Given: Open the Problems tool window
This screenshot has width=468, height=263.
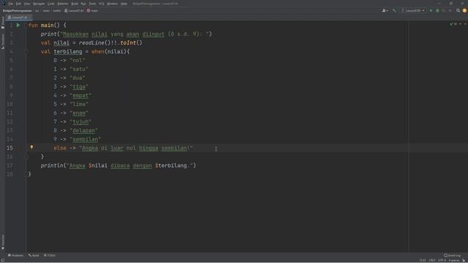Looking at the screenshot, I should (15, 255).
